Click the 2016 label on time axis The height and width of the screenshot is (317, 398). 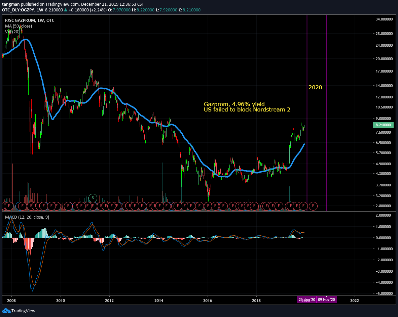(208, 301)
